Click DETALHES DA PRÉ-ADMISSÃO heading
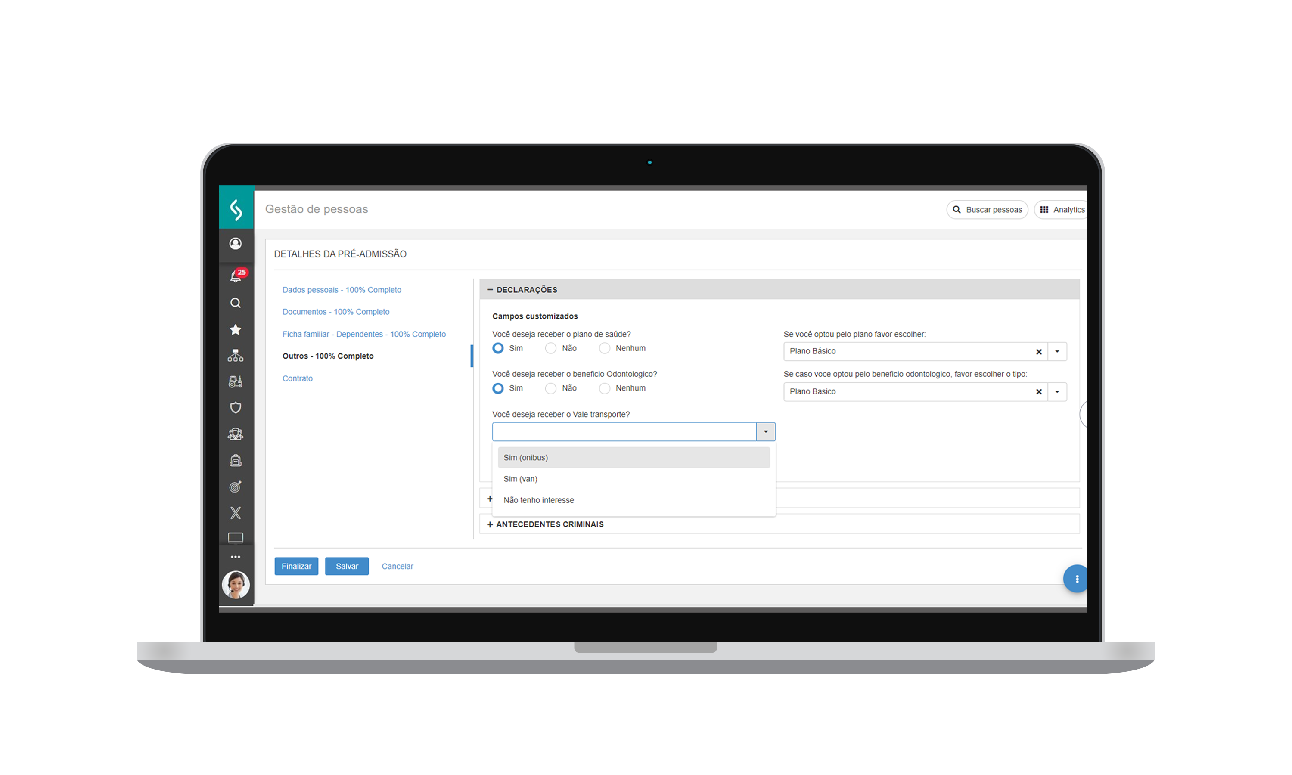 coord(340,254)
